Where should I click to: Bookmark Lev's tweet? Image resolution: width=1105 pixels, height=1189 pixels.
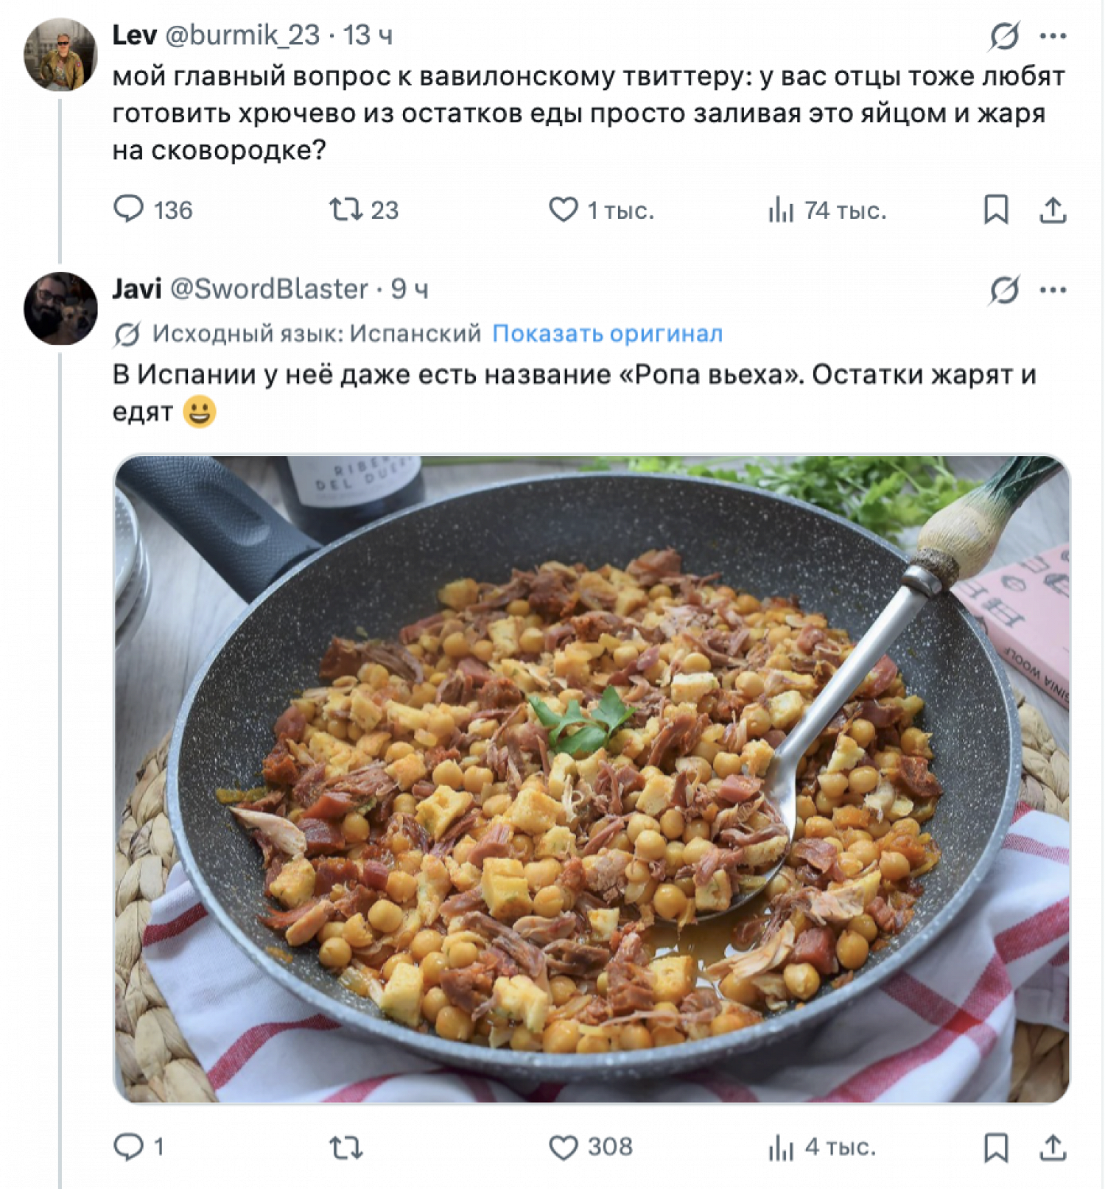coord(996,209)
